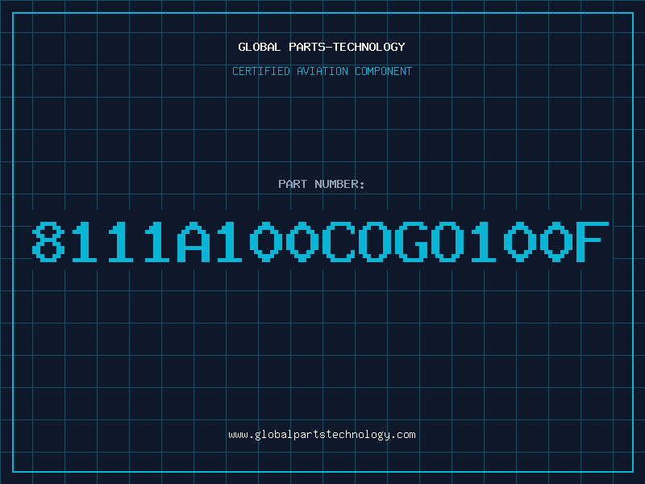Click the PART NUMBER: label
The width and height of the screenshot is (645, 484).
321,184
